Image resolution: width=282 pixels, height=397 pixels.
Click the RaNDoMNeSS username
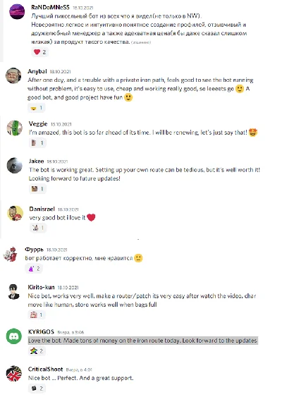(x=50, y=7)
